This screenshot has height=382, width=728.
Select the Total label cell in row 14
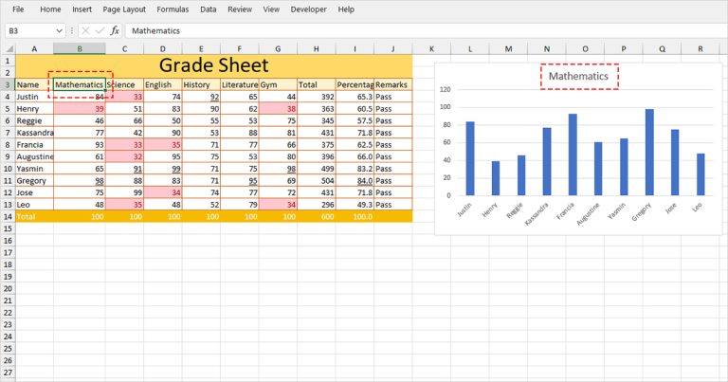click(x=34, y=217)
